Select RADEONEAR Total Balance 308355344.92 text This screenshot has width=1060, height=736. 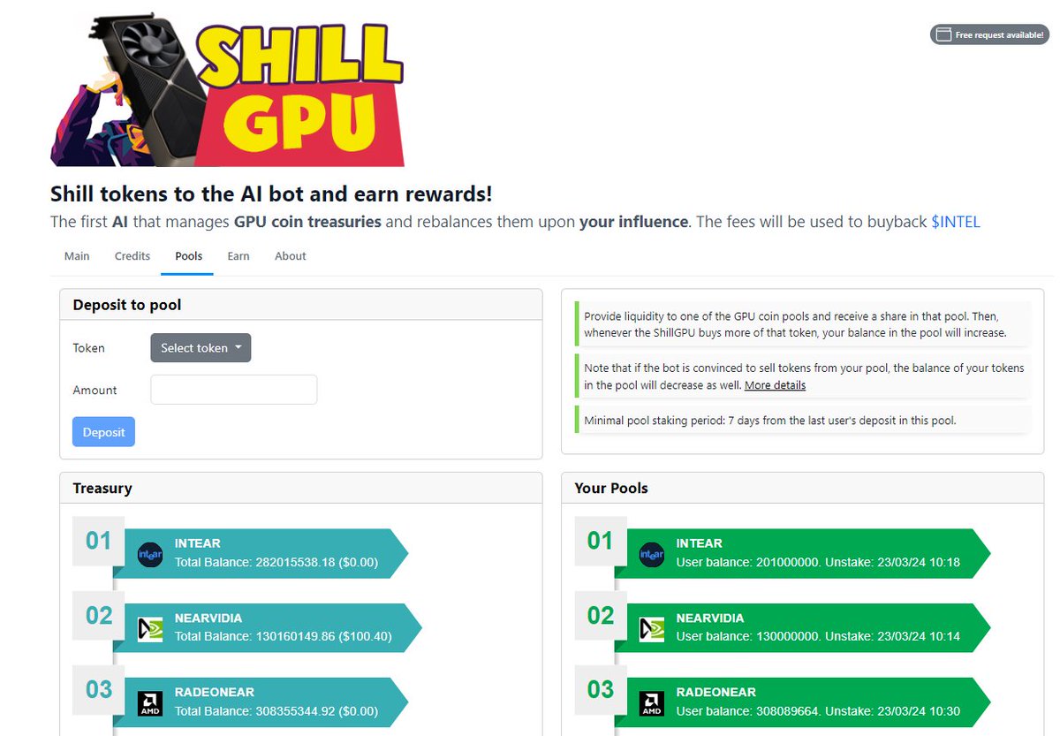276,711
